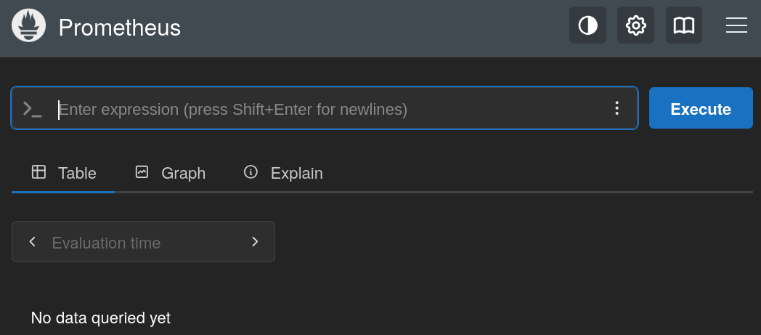The width and height of the screenshot is (761, 335).
Task: Open the documentation book icon
Action: point(684,26)
